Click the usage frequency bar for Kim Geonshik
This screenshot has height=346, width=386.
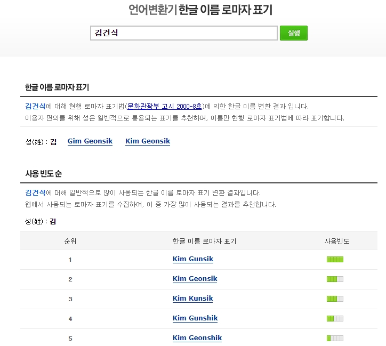[x=335, y=338]
